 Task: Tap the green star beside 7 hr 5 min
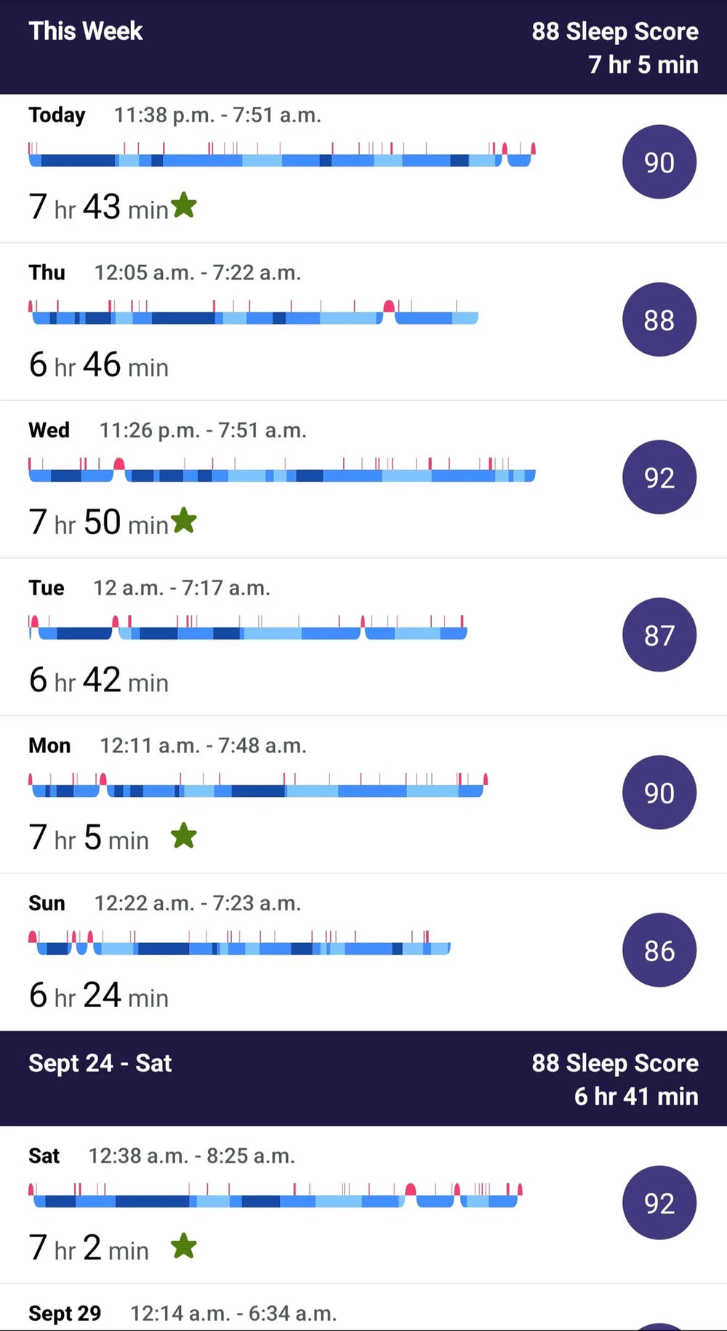click(x=184, y=835)
